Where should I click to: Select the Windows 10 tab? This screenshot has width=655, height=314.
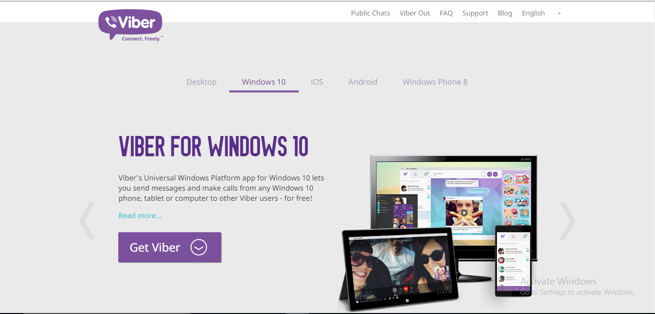pos(263,82)
